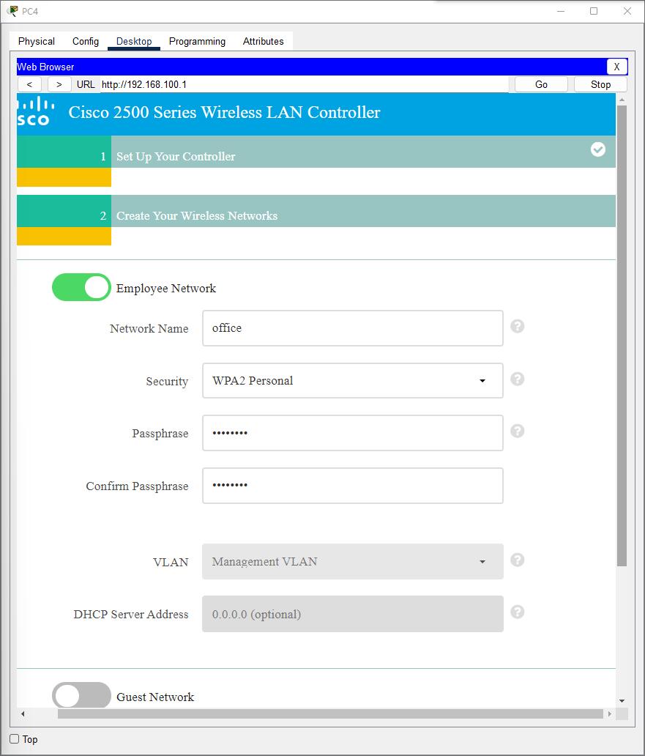The image size is (645, 756).
Task: Click the Confirm Passphrase label
Action: pyautogui.click(x=138, y=486)
